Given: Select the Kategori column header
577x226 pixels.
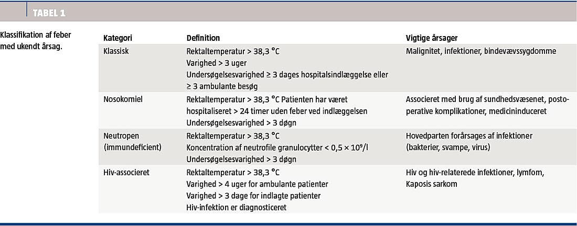Looking at the screenshot, I should pos(117,38).
